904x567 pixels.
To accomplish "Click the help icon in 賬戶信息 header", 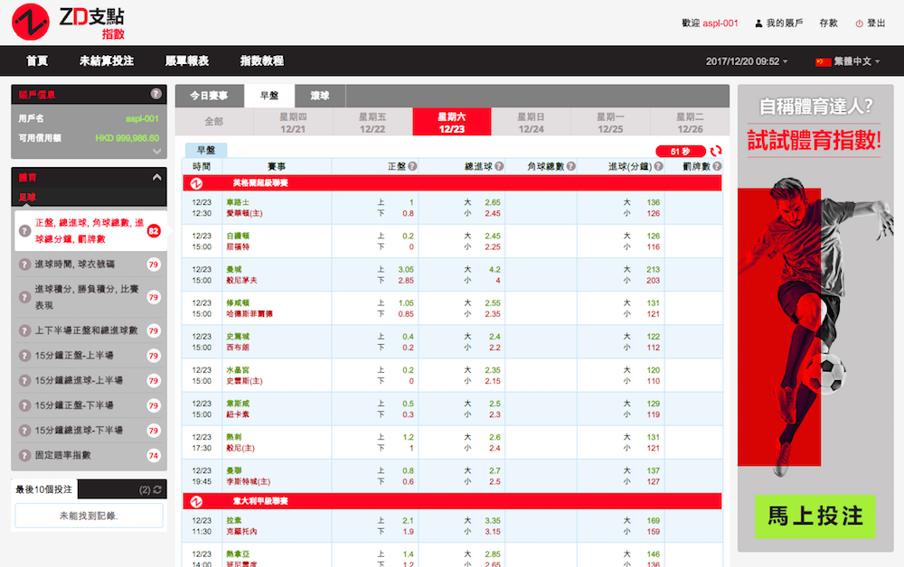I will (x=155, y=94).
